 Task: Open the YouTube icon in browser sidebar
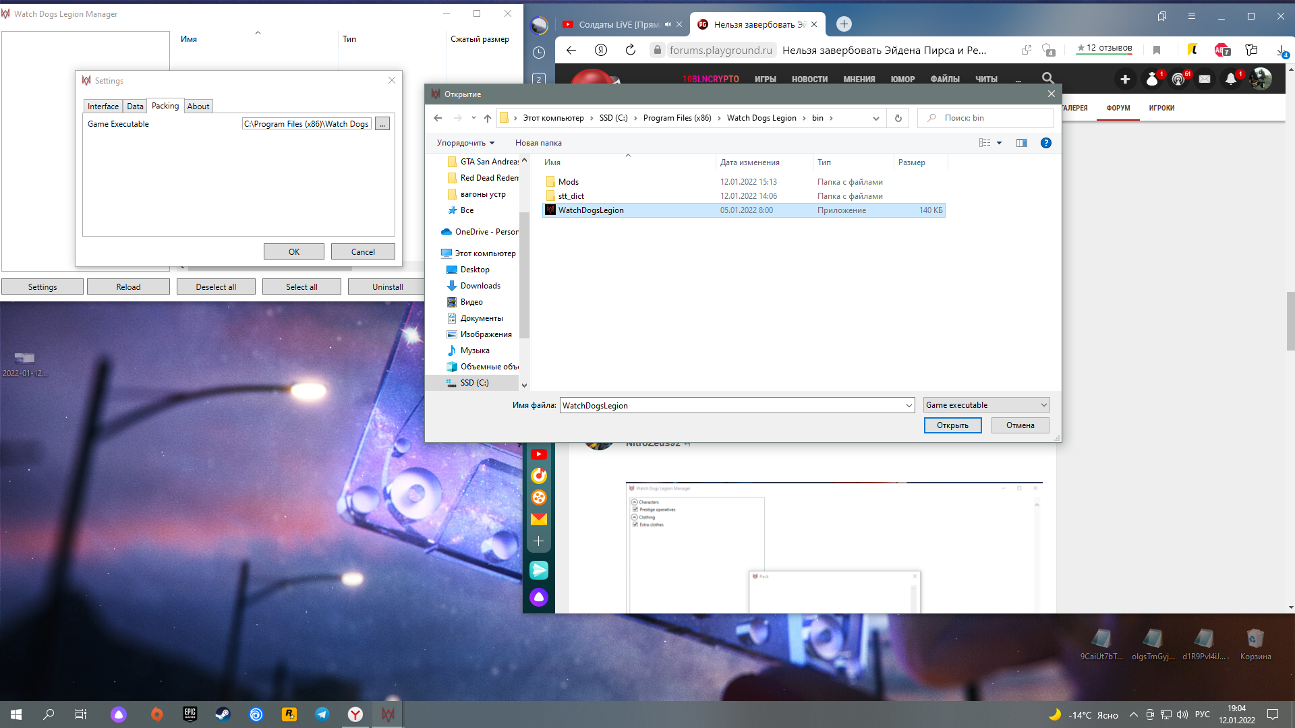point(538,454)
